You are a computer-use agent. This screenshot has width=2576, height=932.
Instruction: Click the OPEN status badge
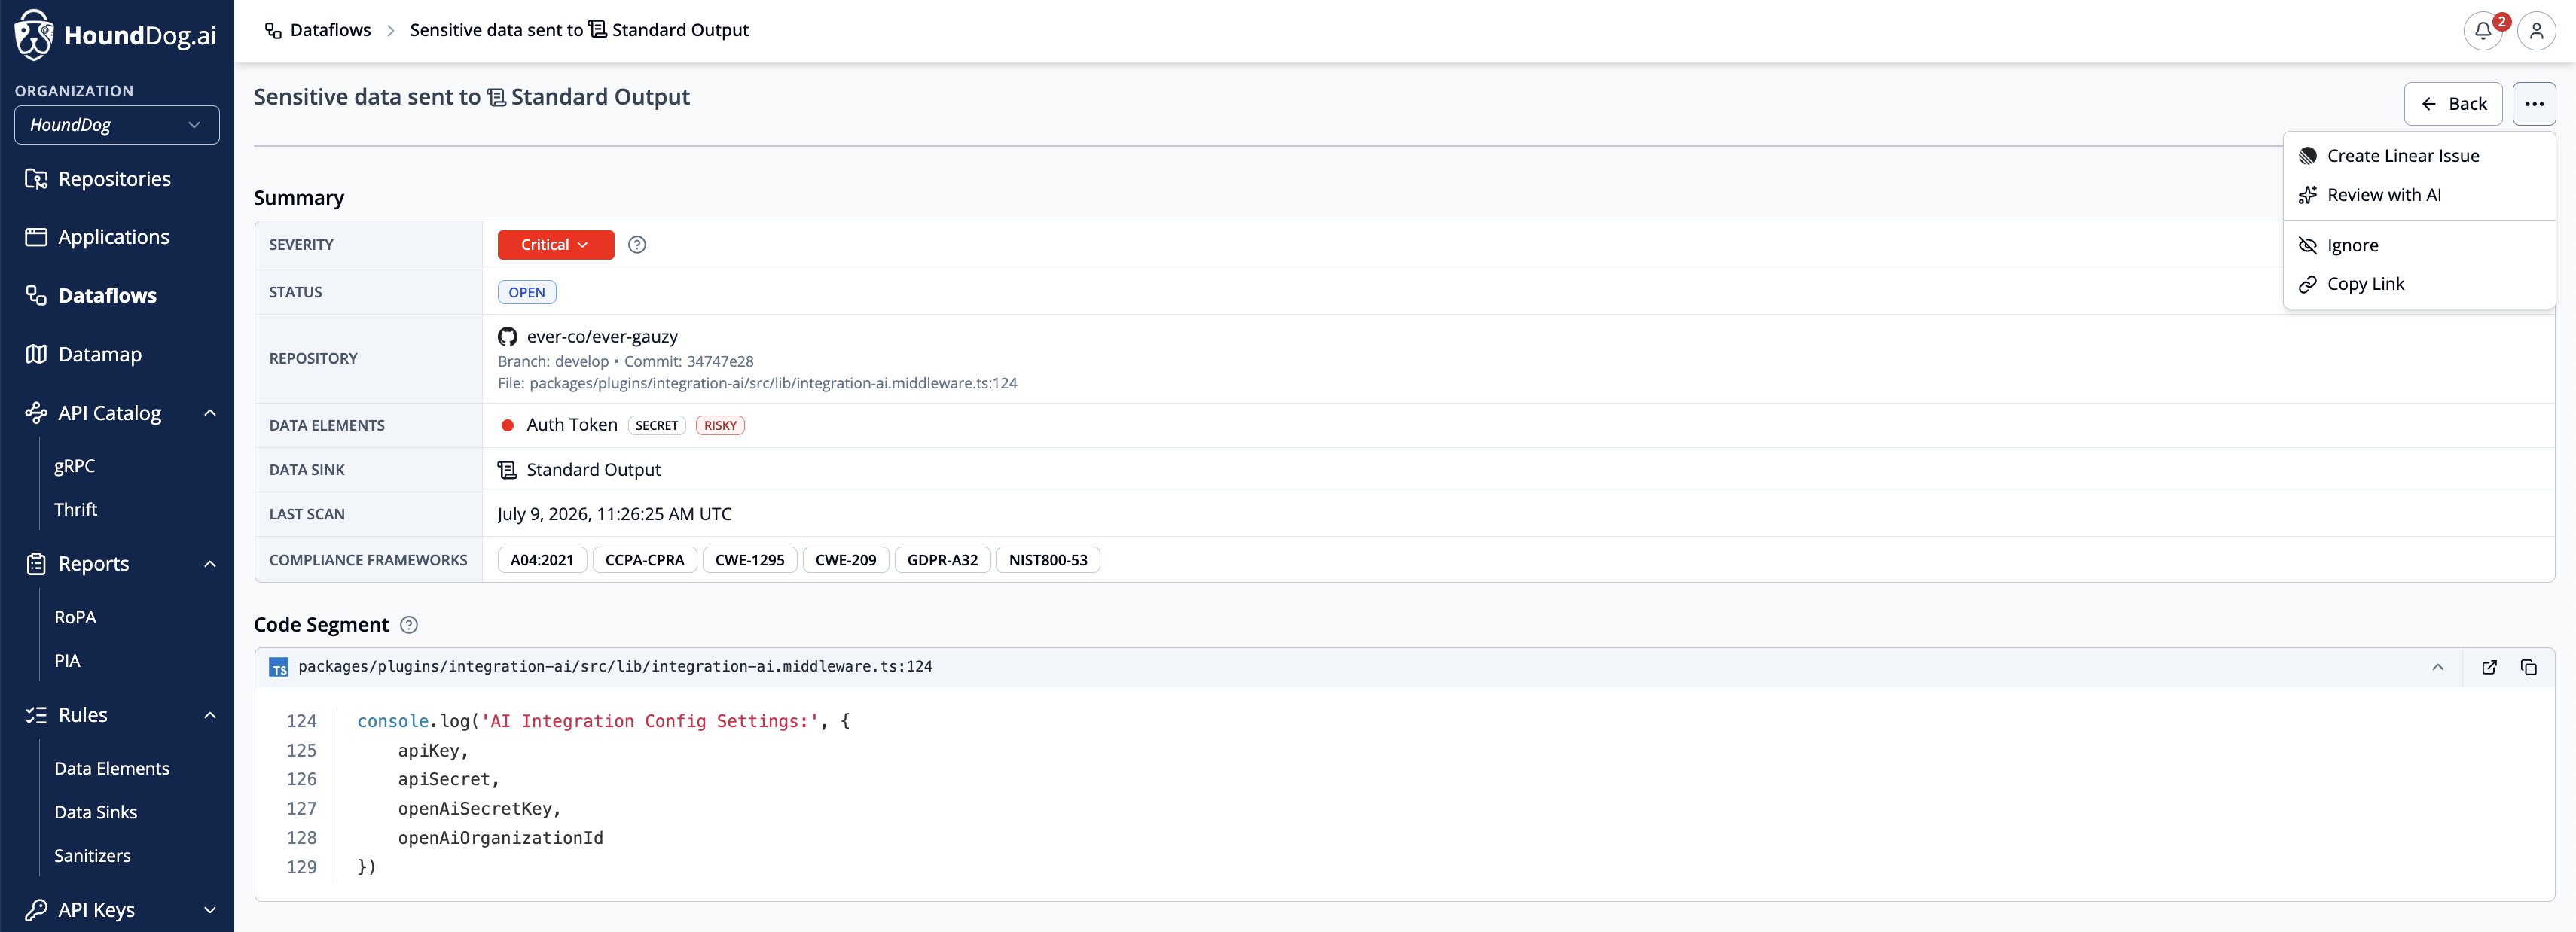tap(527, 293)
